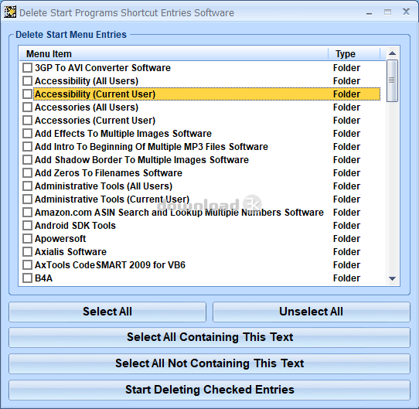Check the B4A entry checkbox
This screenshot has height=409, width=419.
coord(27,278)
